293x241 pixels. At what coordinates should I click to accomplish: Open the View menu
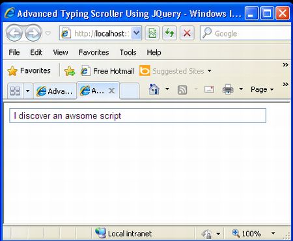coord(61,52)
